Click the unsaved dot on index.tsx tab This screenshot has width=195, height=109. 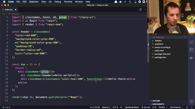click(16, 9)
